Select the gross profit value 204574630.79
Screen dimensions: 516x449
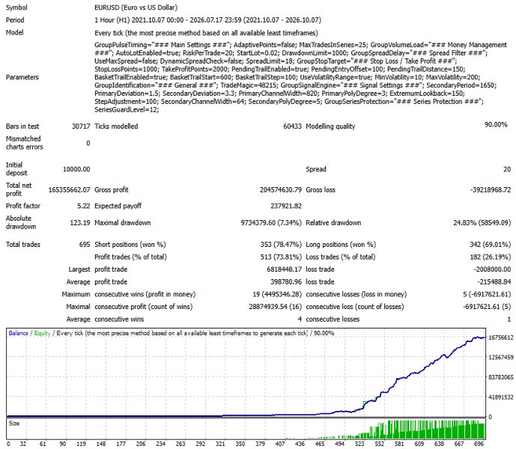coord(281,190)
